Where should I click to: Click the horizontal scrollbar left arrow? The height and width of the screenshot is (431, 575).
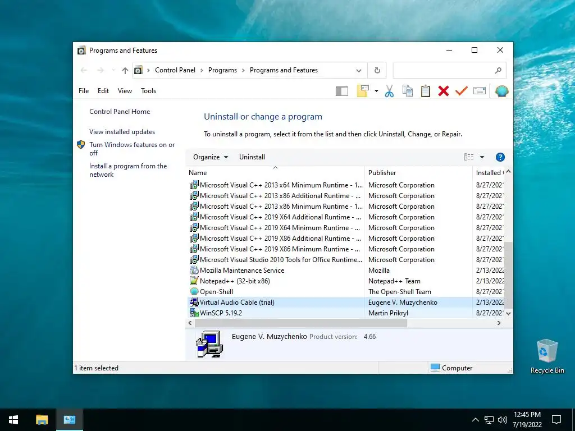[x=190, y=323]
